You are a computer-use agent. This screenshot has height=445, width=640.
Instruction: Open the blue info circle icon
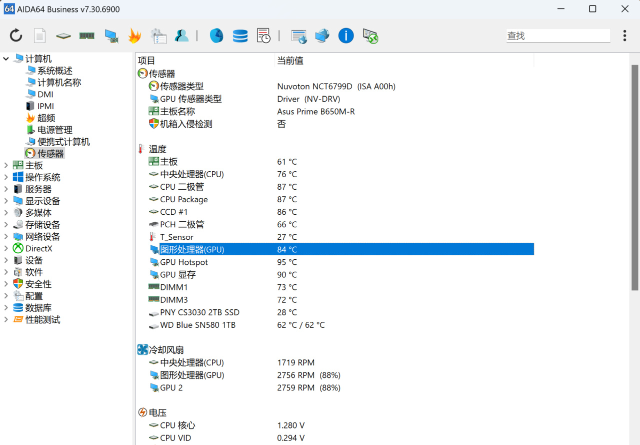coord(346,36)
